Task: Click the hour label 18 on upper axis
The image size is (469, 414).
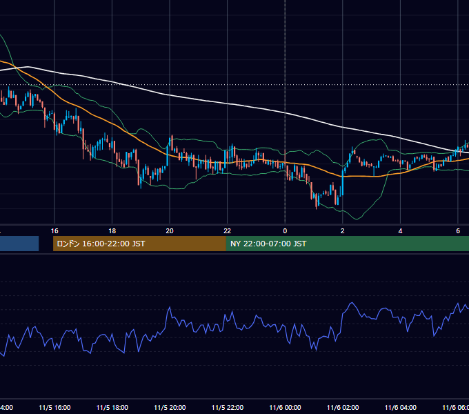Action: pyautogui.click(x=112, y=230)
